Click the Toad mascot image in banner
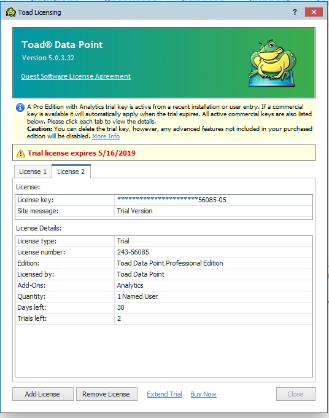Screen dimensions: 329x418 (273, 63)
